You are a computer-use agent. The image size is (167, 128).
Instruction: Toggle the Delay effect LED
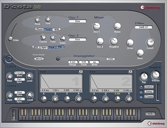tap(141, 92)
